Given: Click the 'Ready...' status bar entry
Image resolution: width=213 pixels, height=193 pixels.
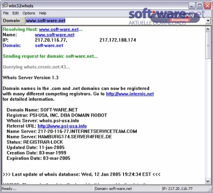Looking at the screenshot, I should [x=48, y=189].
